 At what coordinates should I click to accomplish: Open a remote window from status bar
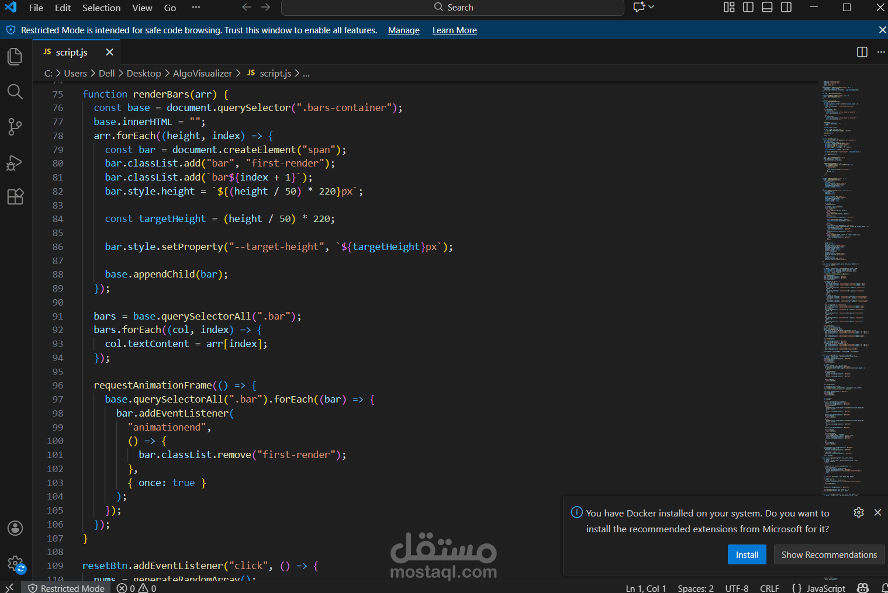pos(9,588)
